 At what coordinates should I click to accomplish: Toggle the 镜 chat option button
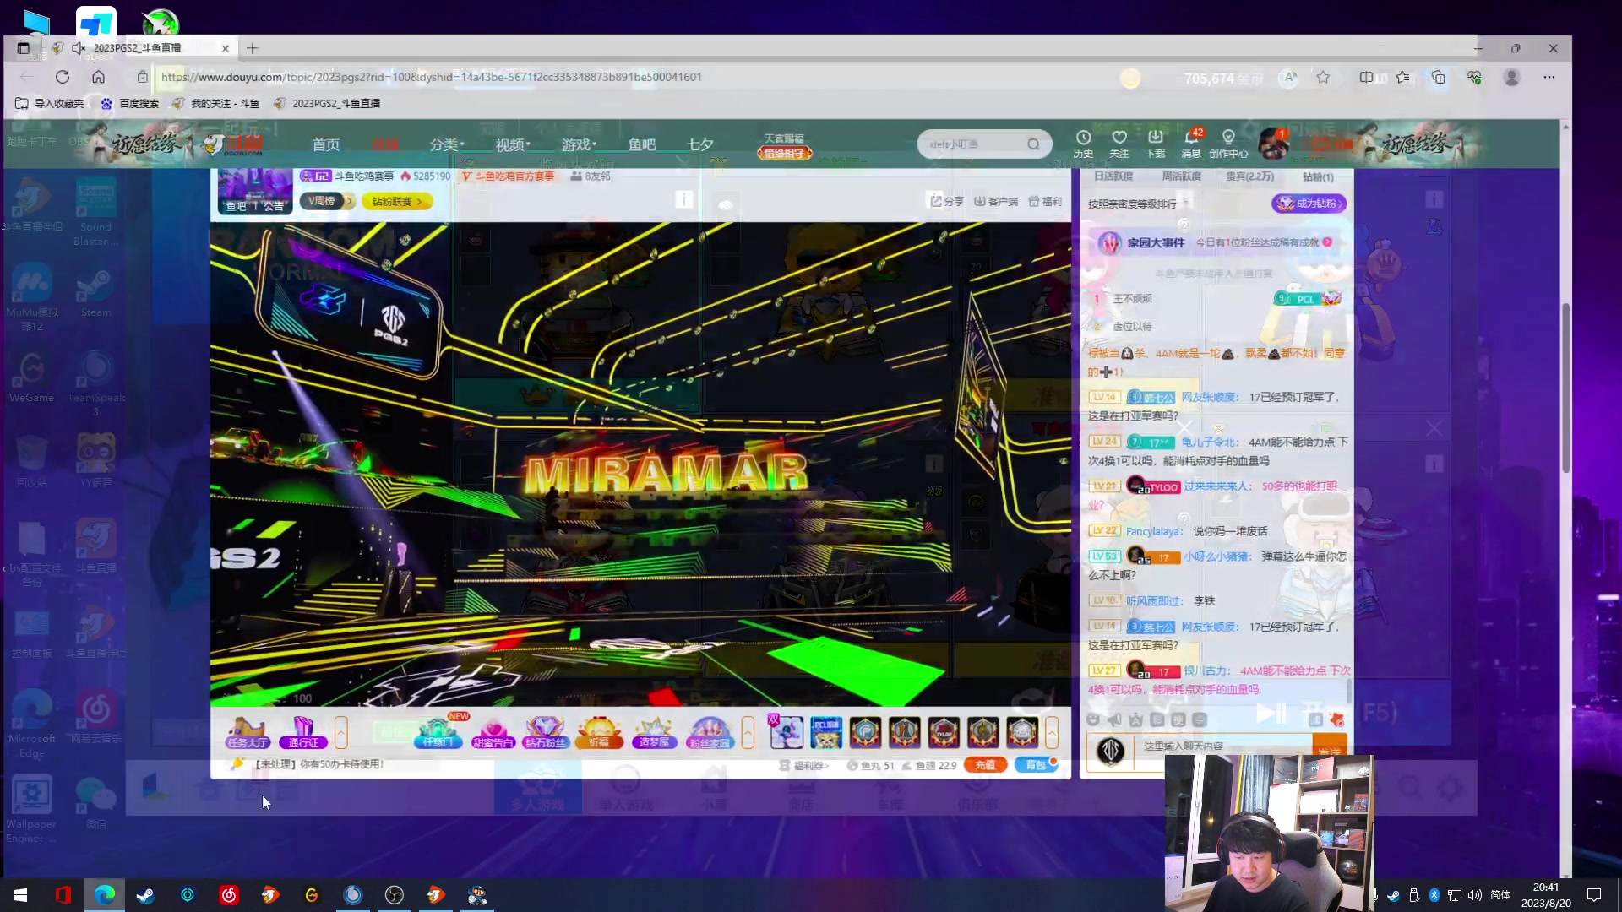[x=1178, y=719]
